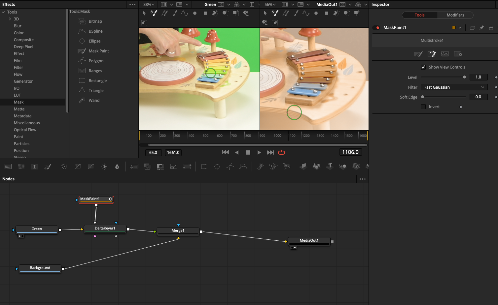Add Rectangle mask node from toolbar
Screen dimensions: 498x305
point(204,167)
